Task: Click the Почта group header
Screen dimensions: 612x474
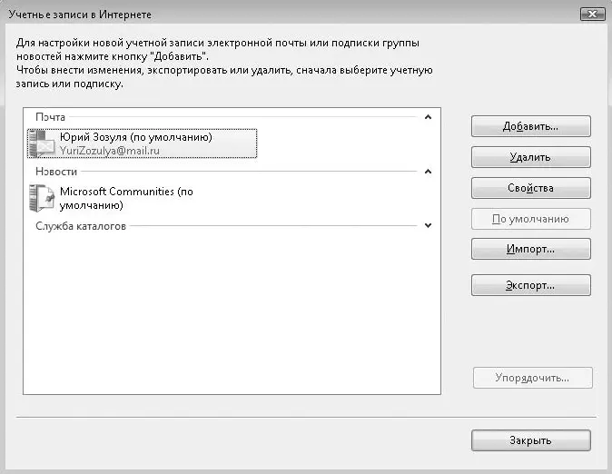Action: point(50,117)
